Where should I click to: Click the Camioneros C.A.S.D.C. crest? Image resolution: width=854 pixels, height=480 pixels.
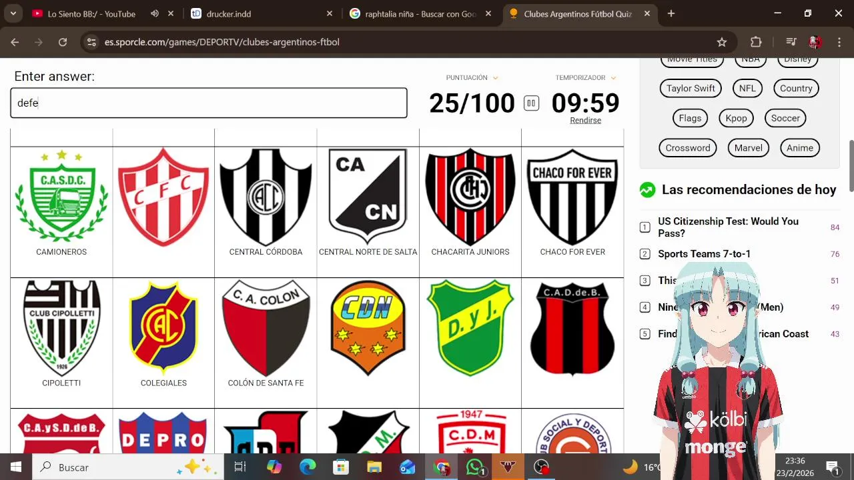61,196
